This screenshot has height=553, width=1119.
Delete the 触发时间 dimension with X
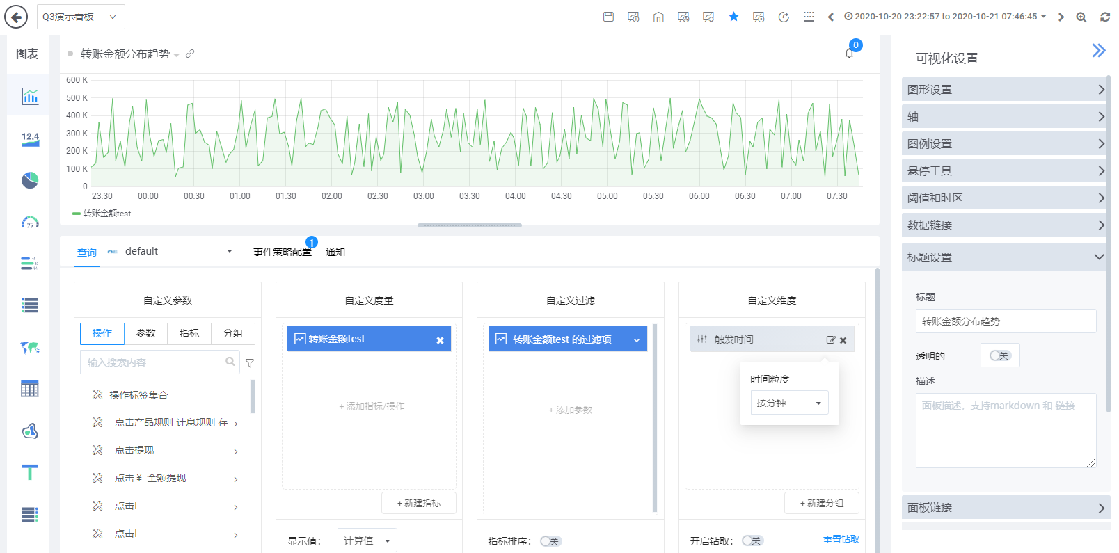pyautogui.click(x=843, y=340)
